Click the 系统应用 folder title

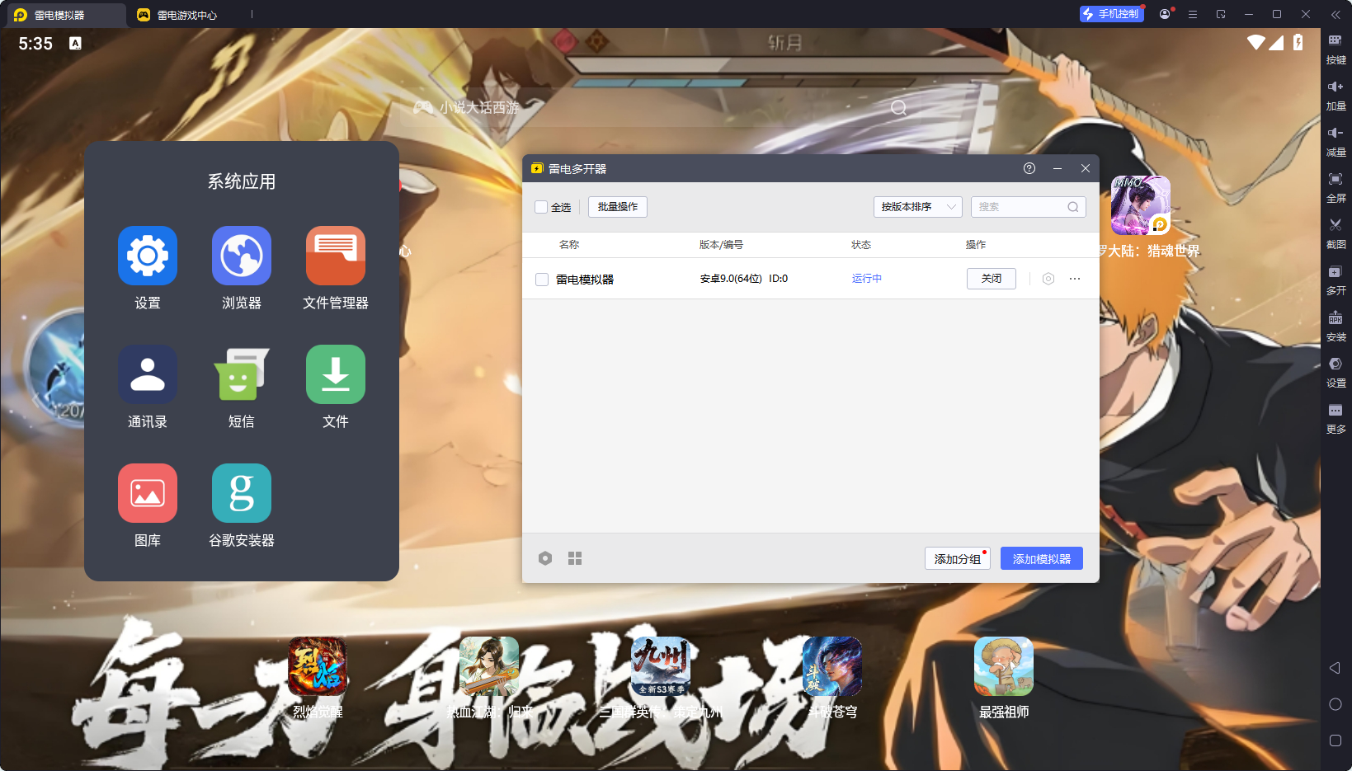click(x=242, y=181)
